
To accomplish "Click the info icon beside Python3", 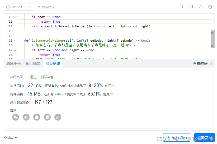I will pyautogui.click(x=8, y=7).
